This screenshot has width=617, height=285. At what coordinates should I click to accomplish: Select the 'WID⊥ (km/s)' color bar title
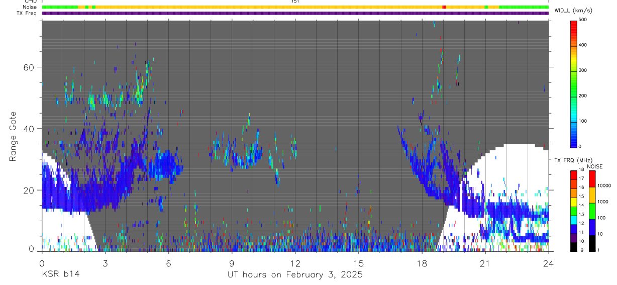(572, 11)
